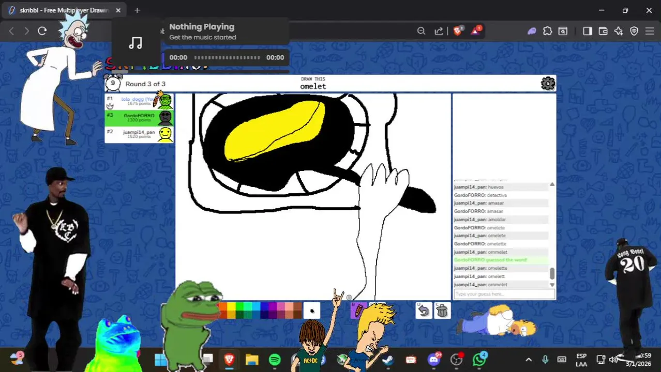The width and height of the screenshot is (661, 372).
Task: Seek on the media progress bar
Action: (227, 57)
